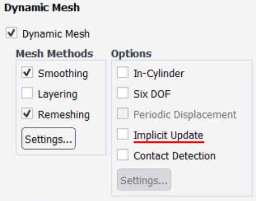Click the Layering label text
Screen dimensions: 256x201
[58, 94]
